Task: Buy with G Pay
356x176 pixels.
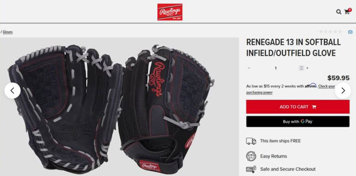Action: [x=297, y=122]
